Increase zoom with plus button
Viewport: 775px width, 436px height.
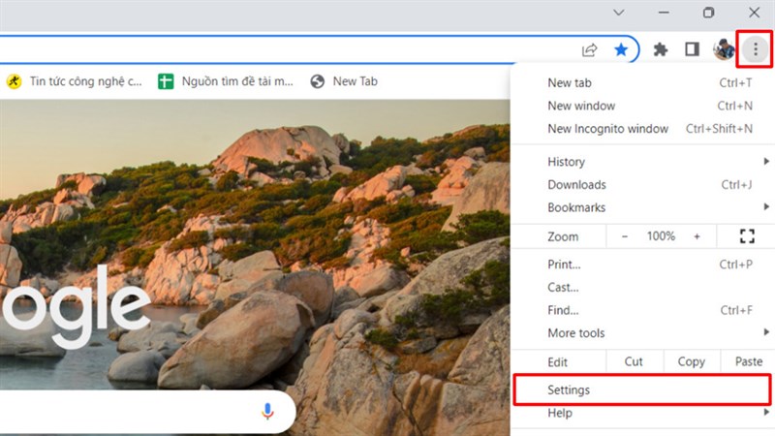pos(697,236)
